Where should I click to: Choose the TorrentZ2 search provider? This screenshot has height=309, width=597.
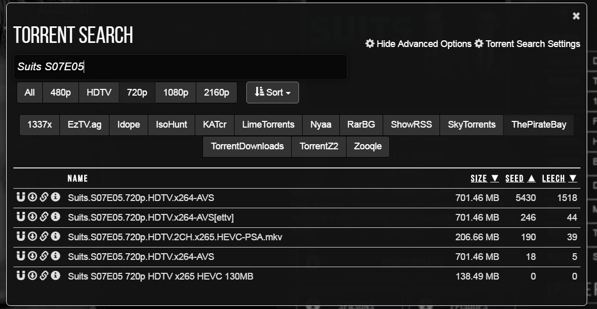click(x=319, y=147)
